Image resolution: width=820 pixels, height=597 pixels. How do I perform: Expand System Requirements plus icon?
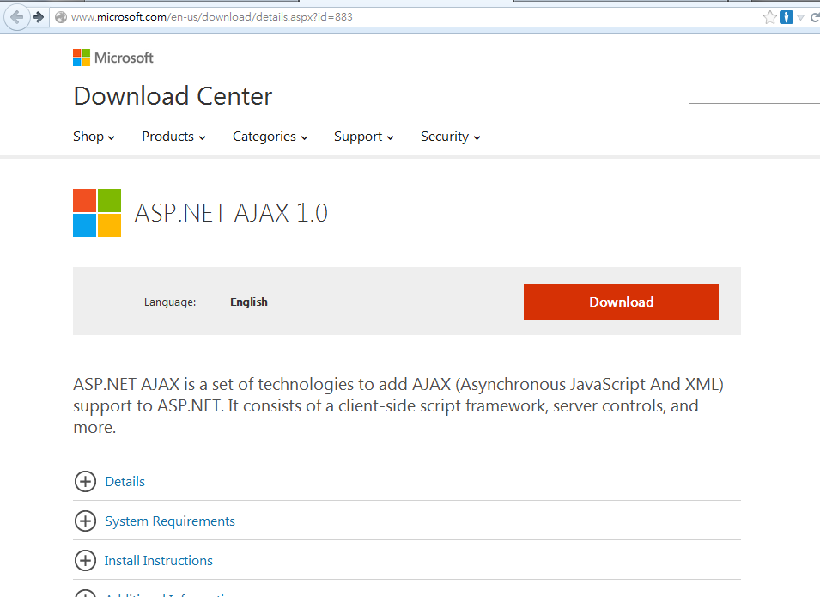point(85,521)
